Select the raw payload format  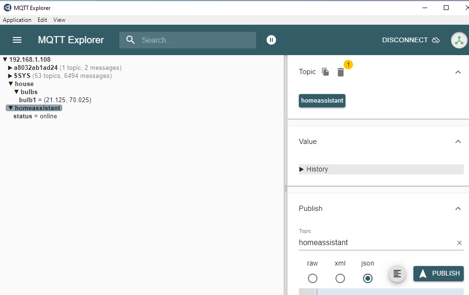(313, 278)
